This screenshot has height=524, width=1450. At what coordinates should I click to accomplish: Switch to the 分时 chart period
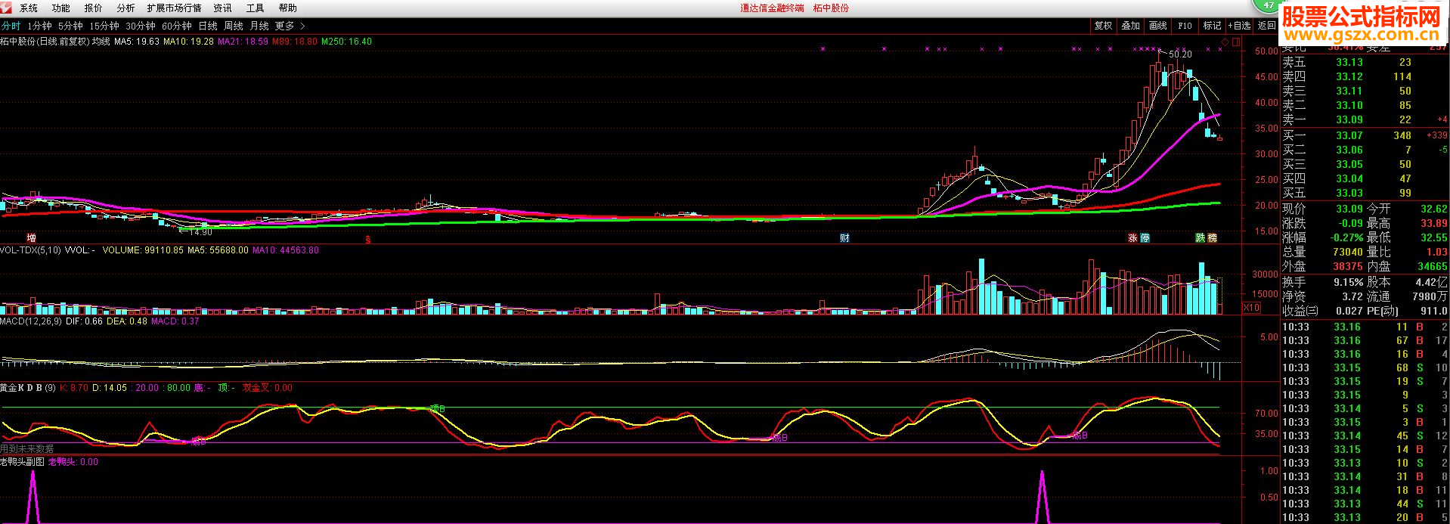tap(11, 26)
